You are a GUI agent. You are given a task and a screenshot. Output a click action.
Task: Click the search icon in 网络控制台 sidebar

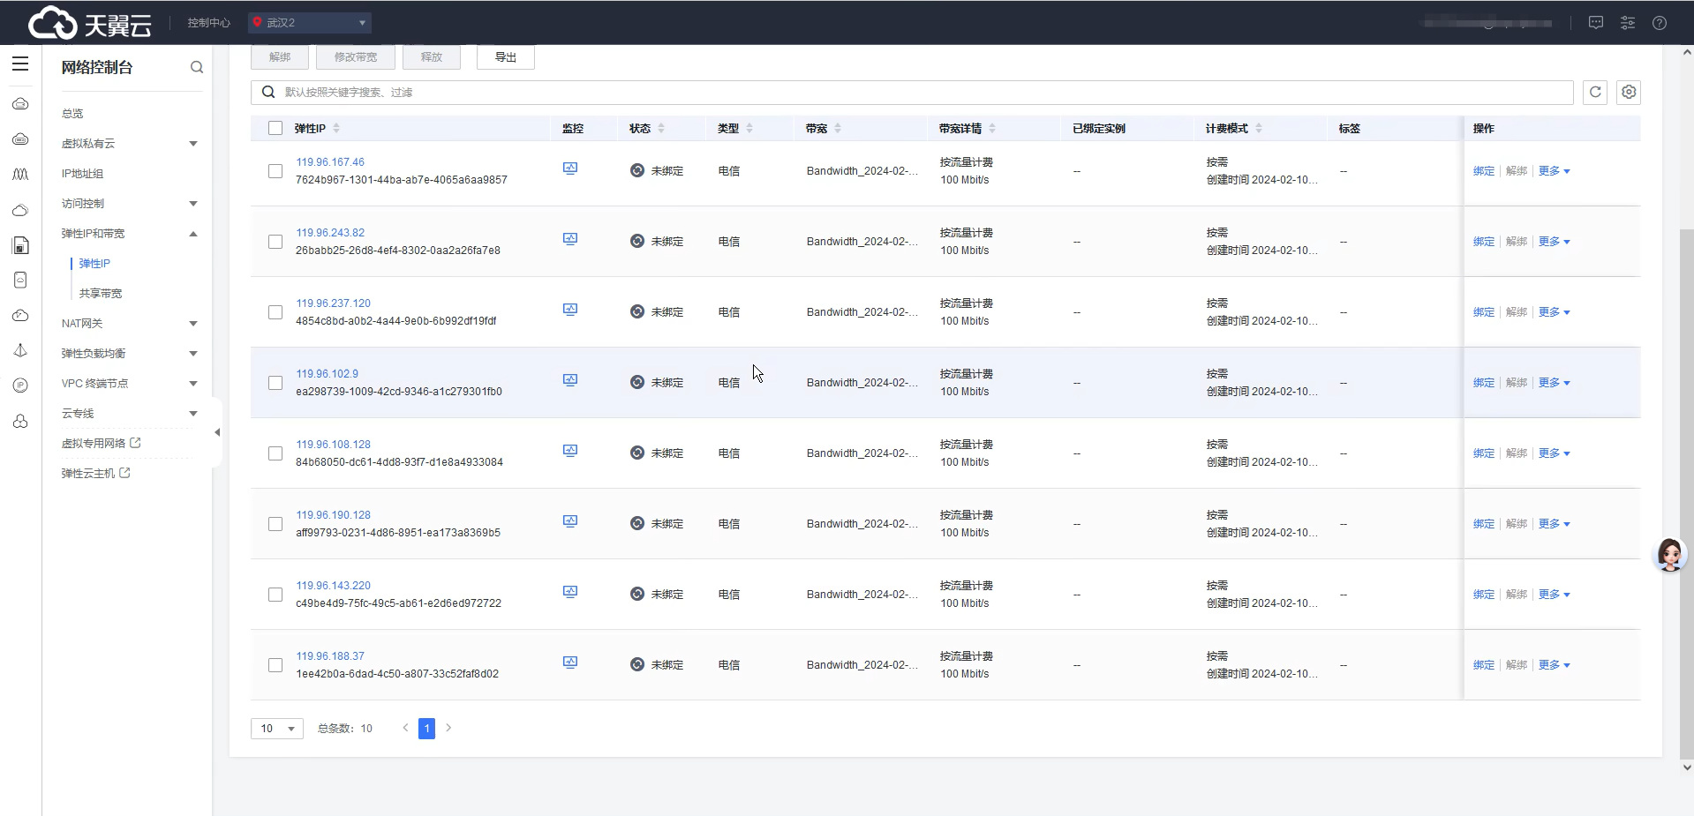(197, 67)
